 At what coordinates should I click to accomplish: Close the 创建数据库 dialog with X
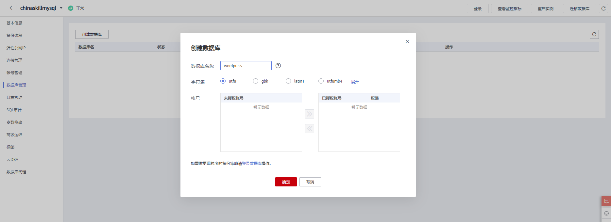(407, 41)
